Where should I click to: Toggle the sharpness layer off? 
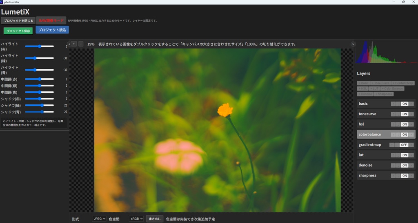click(405, 176)
